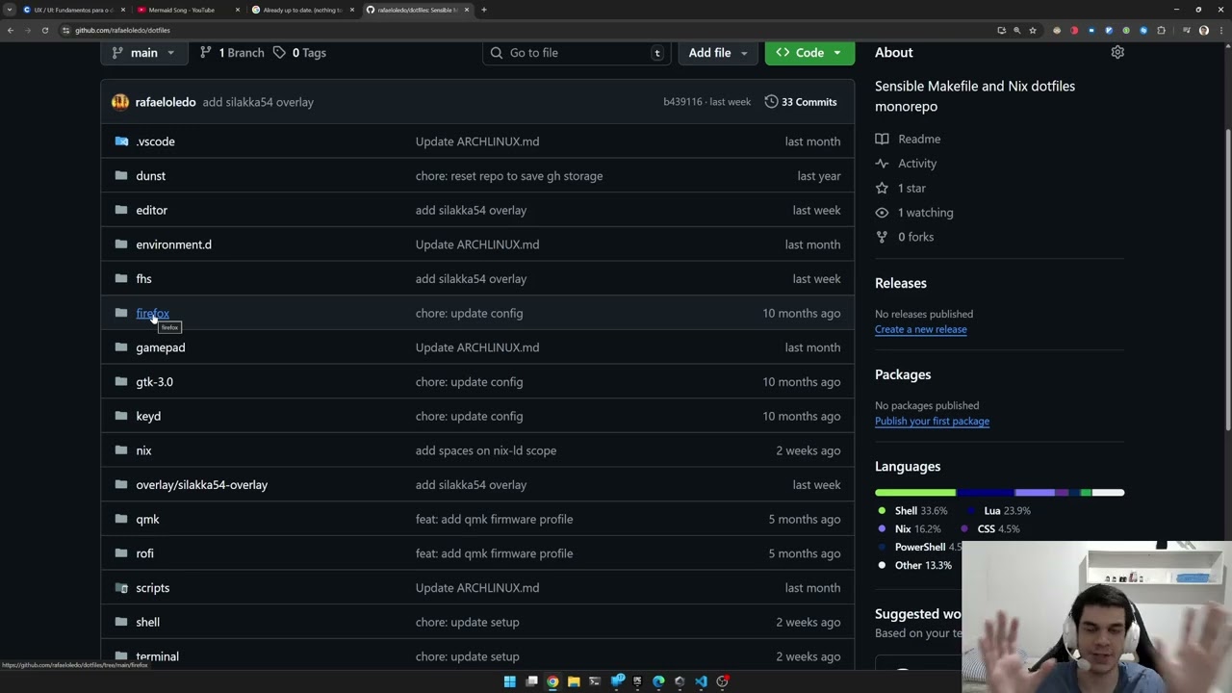The image size is (1232, 693).
Task: Open the 33 Commits history link
Action: [x=801, y=102]
